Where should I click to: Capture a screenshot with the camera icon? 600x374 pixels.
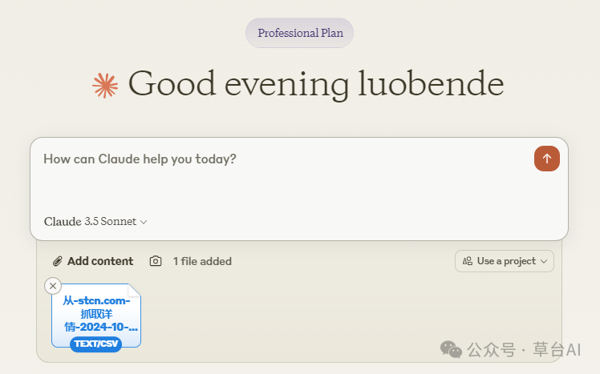click(156, 261)
